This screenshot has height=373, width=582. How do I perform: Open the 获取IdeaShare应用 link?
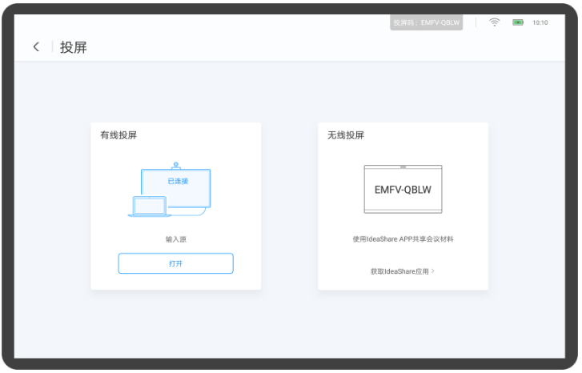pyautogui.click(x=399, y=271)
